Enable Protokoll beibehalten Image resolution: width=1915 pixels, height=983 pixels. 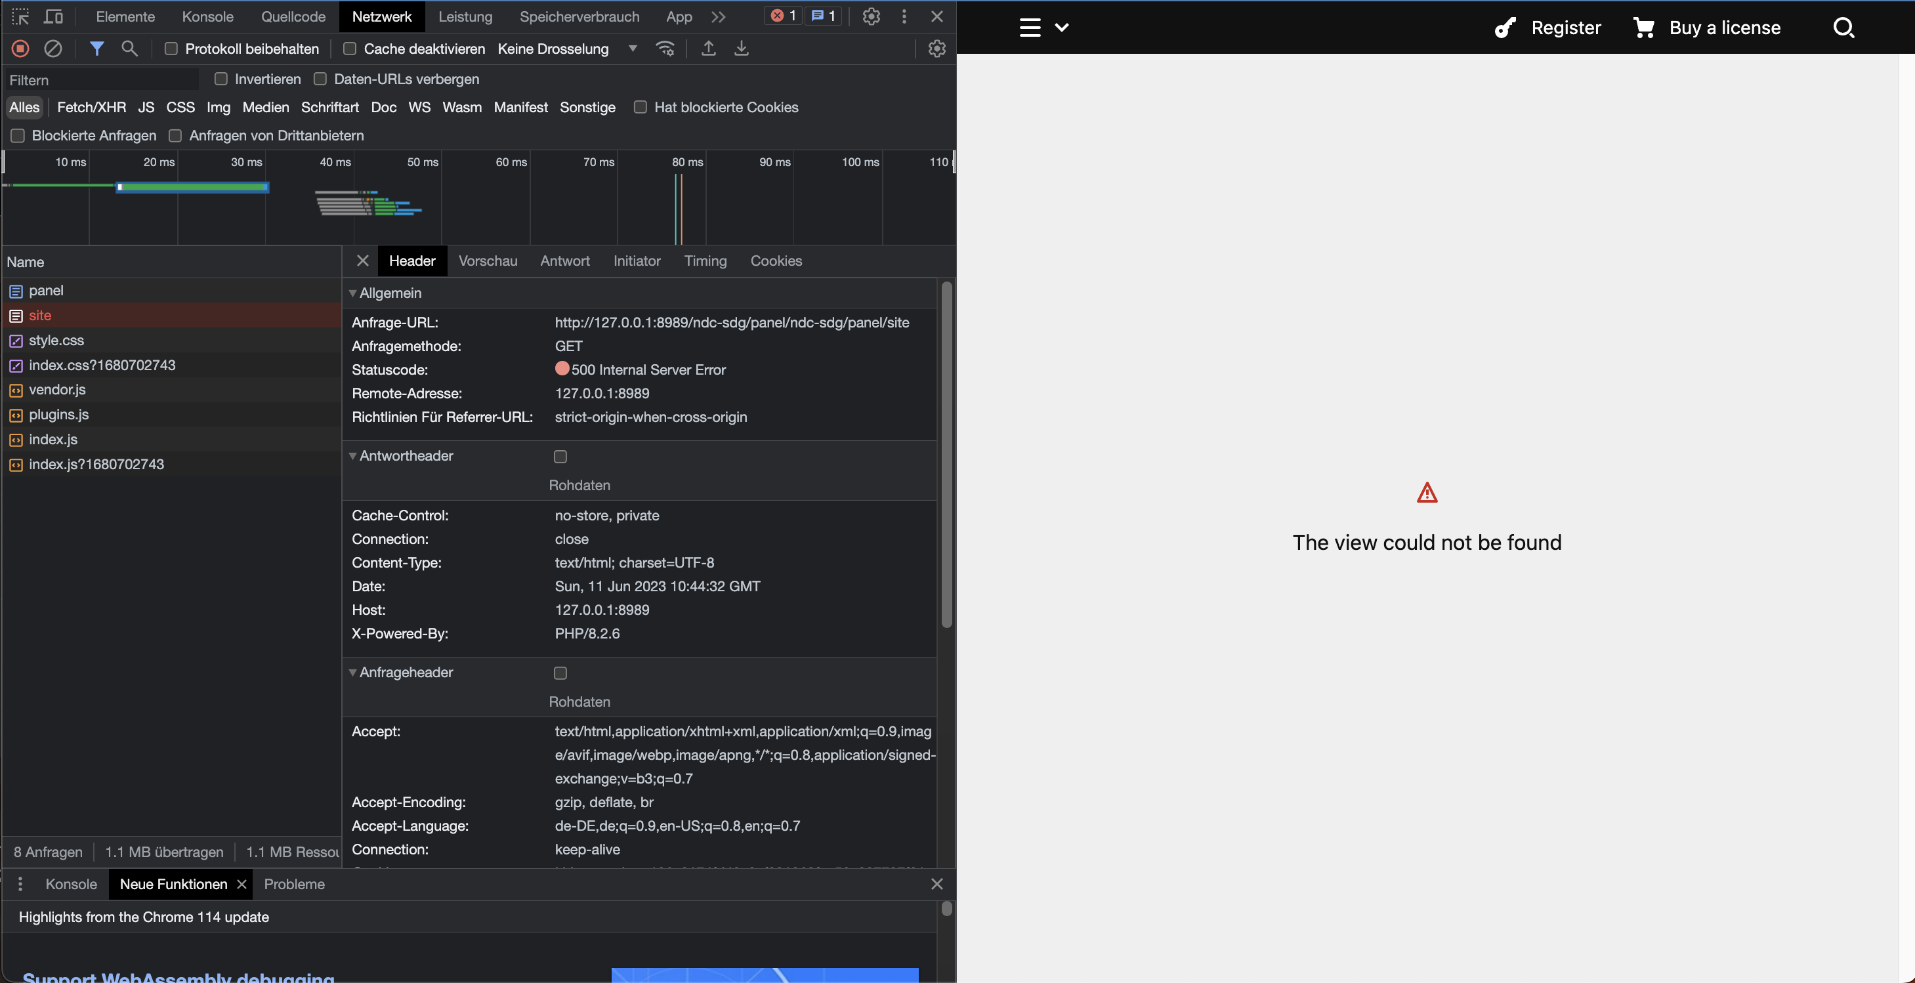pos(171,49)
